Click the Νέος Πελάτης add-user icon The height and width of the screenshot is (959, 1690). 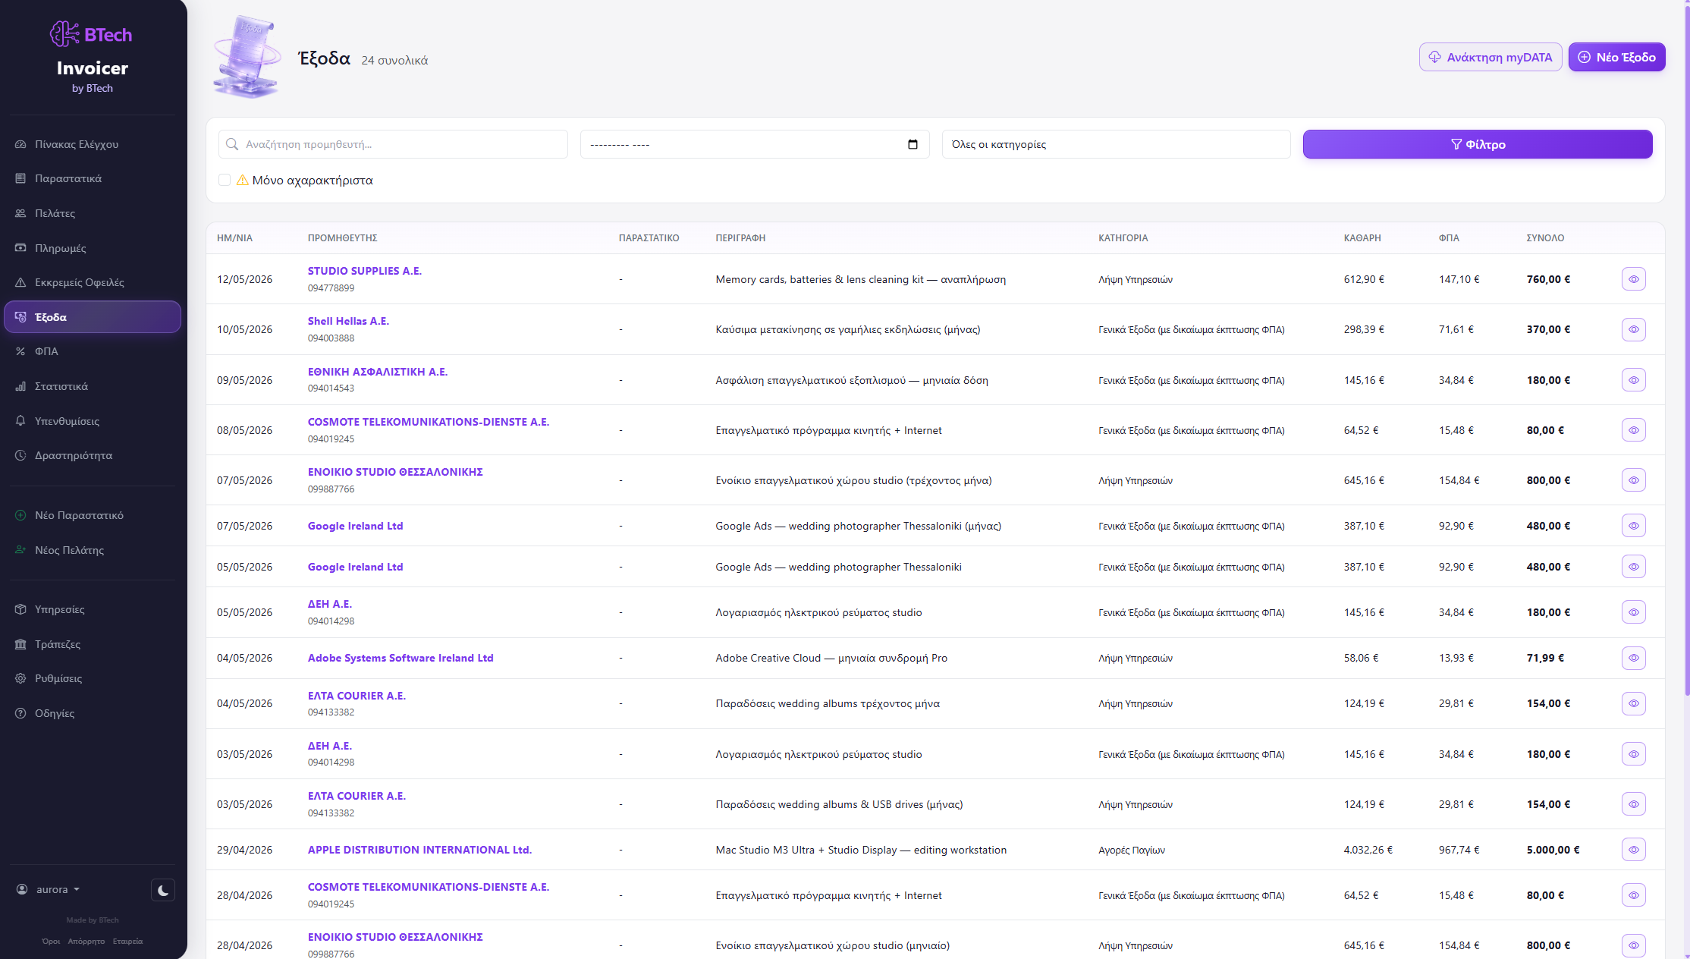point(20,550)
